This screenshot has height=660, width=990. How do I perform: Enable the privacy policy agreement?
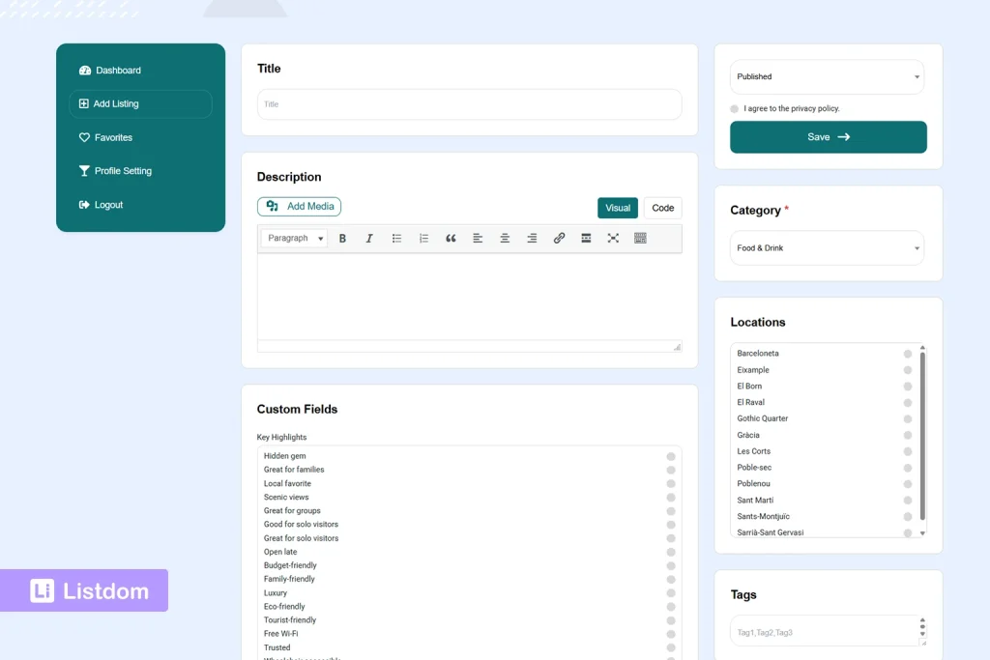point(734,108)
